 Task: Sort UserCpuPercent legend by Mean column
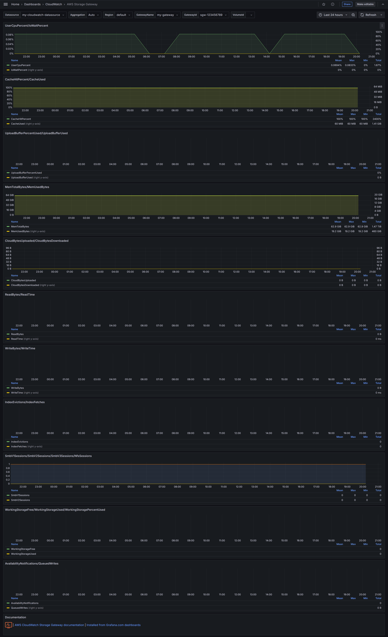click(338, 60)
